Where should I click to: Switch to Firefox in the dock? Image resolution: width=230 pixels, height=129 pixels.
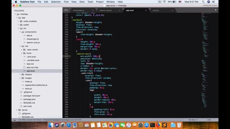[158, 125]
